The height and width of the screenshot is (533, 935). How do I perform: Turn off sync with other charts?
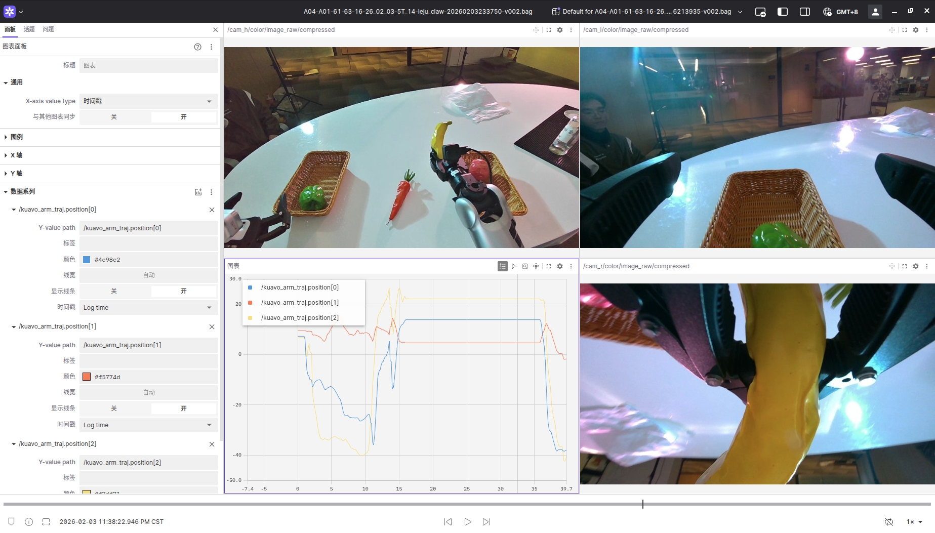point(114,117)
